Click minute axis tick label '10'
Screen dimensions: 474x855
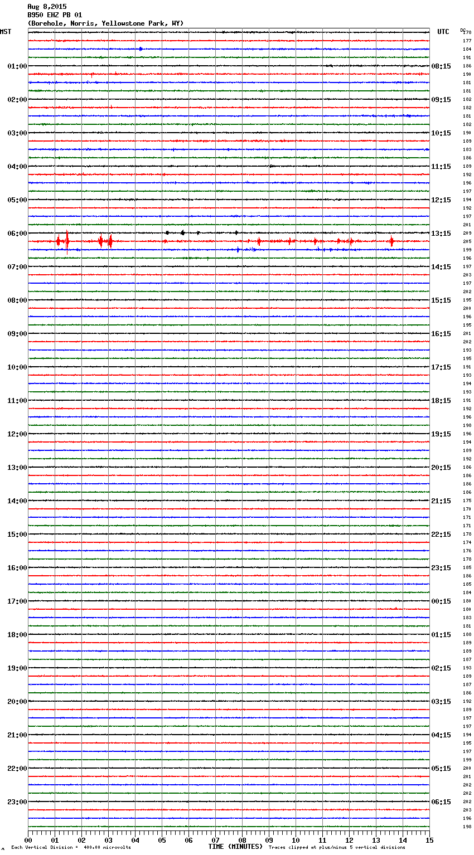point(296,840)
